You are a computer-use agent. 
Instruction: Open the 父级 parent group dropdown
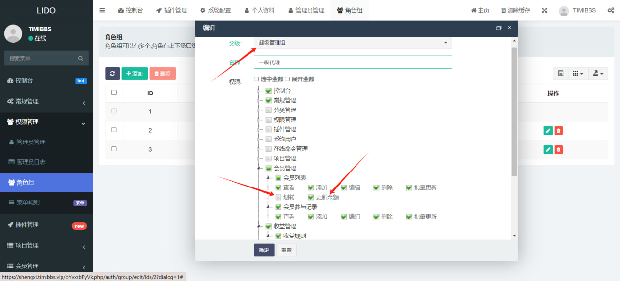[351, 43]
